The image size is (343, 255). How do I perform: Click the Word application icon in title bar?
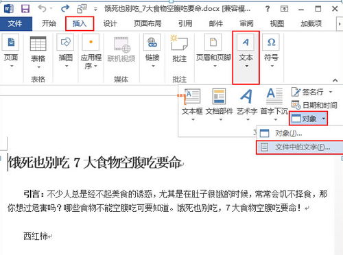(x=9, y=9)
